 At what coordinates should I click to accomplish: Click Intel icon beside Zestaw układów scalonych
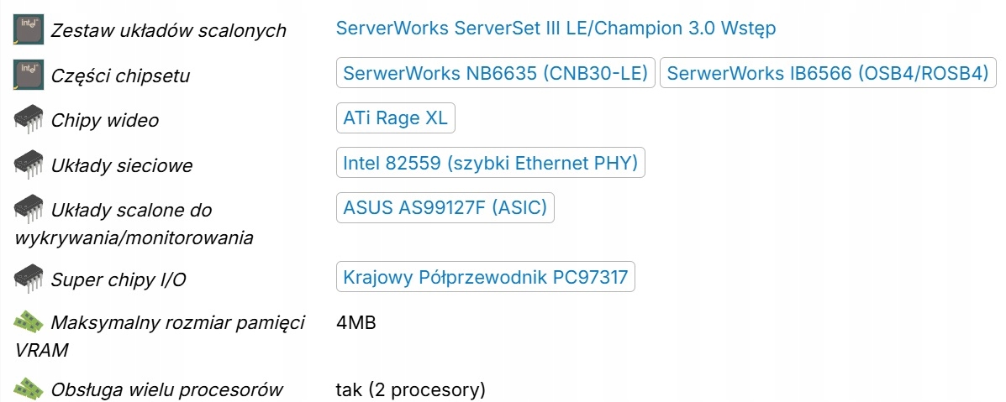point(29,30)
